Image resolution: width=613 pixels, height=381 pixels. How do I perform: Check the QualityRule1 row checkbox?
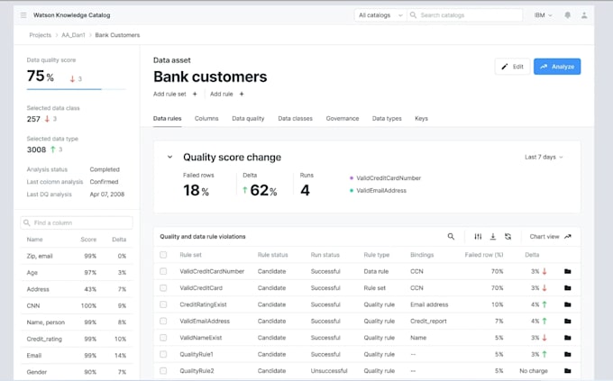163,354
